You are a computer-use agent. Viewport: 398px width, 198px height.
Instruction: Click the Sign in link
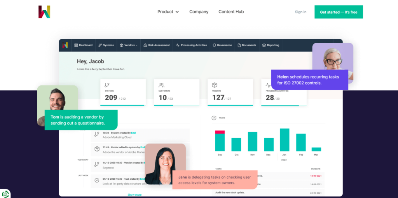pyautogui.click(x=300, y=12)
